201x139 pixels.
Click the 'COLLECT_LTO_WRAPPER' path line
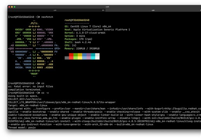tap(62, 102)
